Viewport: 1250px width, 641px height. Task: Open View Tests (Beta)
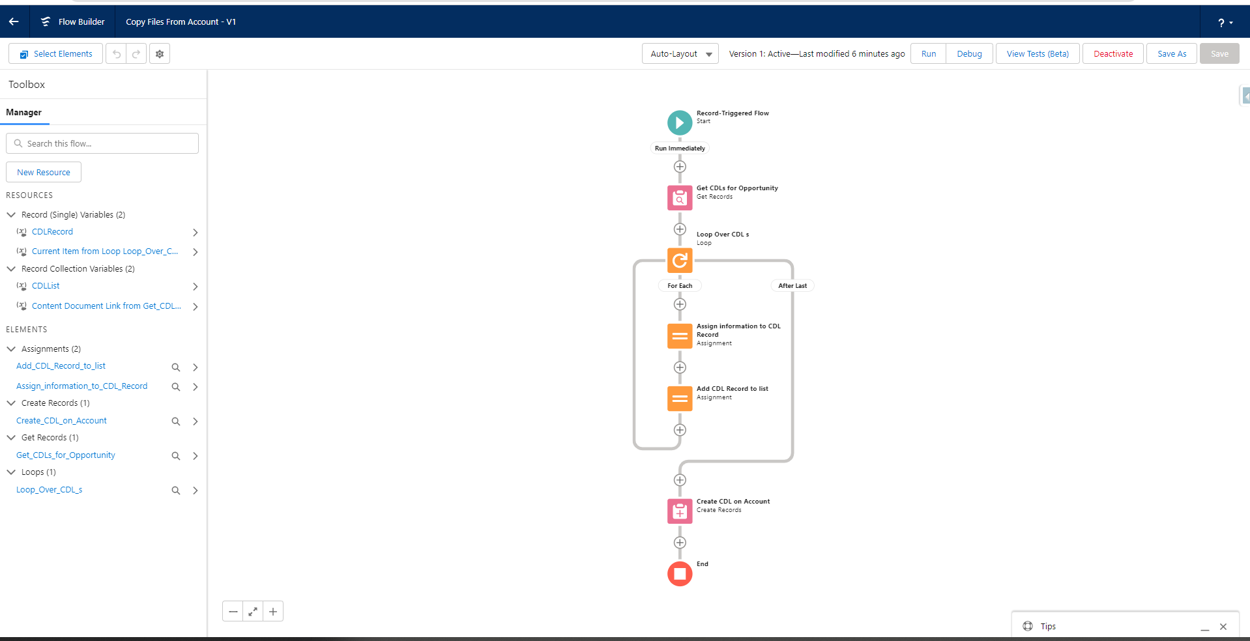click(1038, 54)
